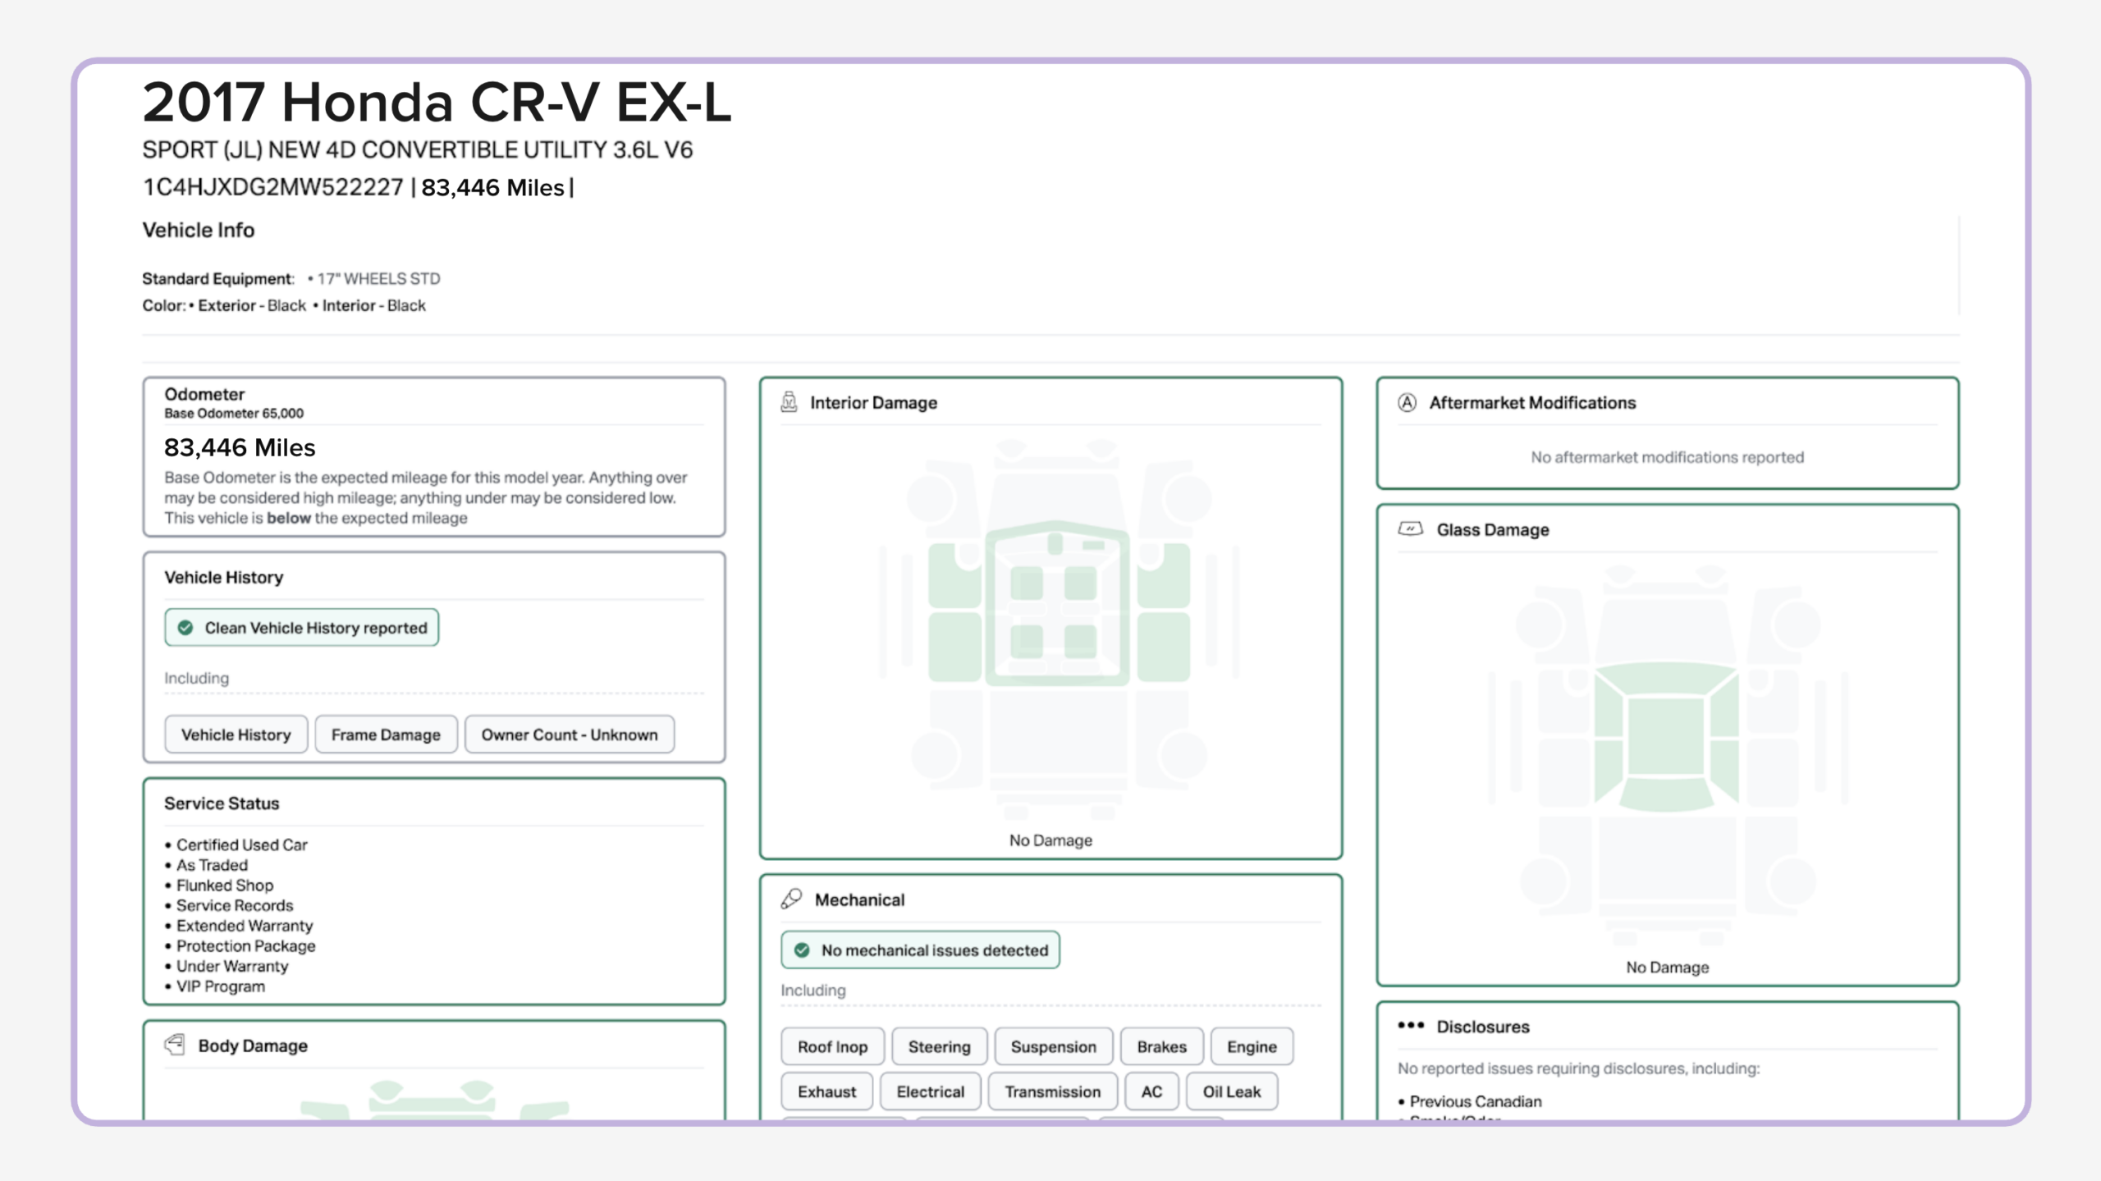Select the Owner Count - Unknown tag

570,735
